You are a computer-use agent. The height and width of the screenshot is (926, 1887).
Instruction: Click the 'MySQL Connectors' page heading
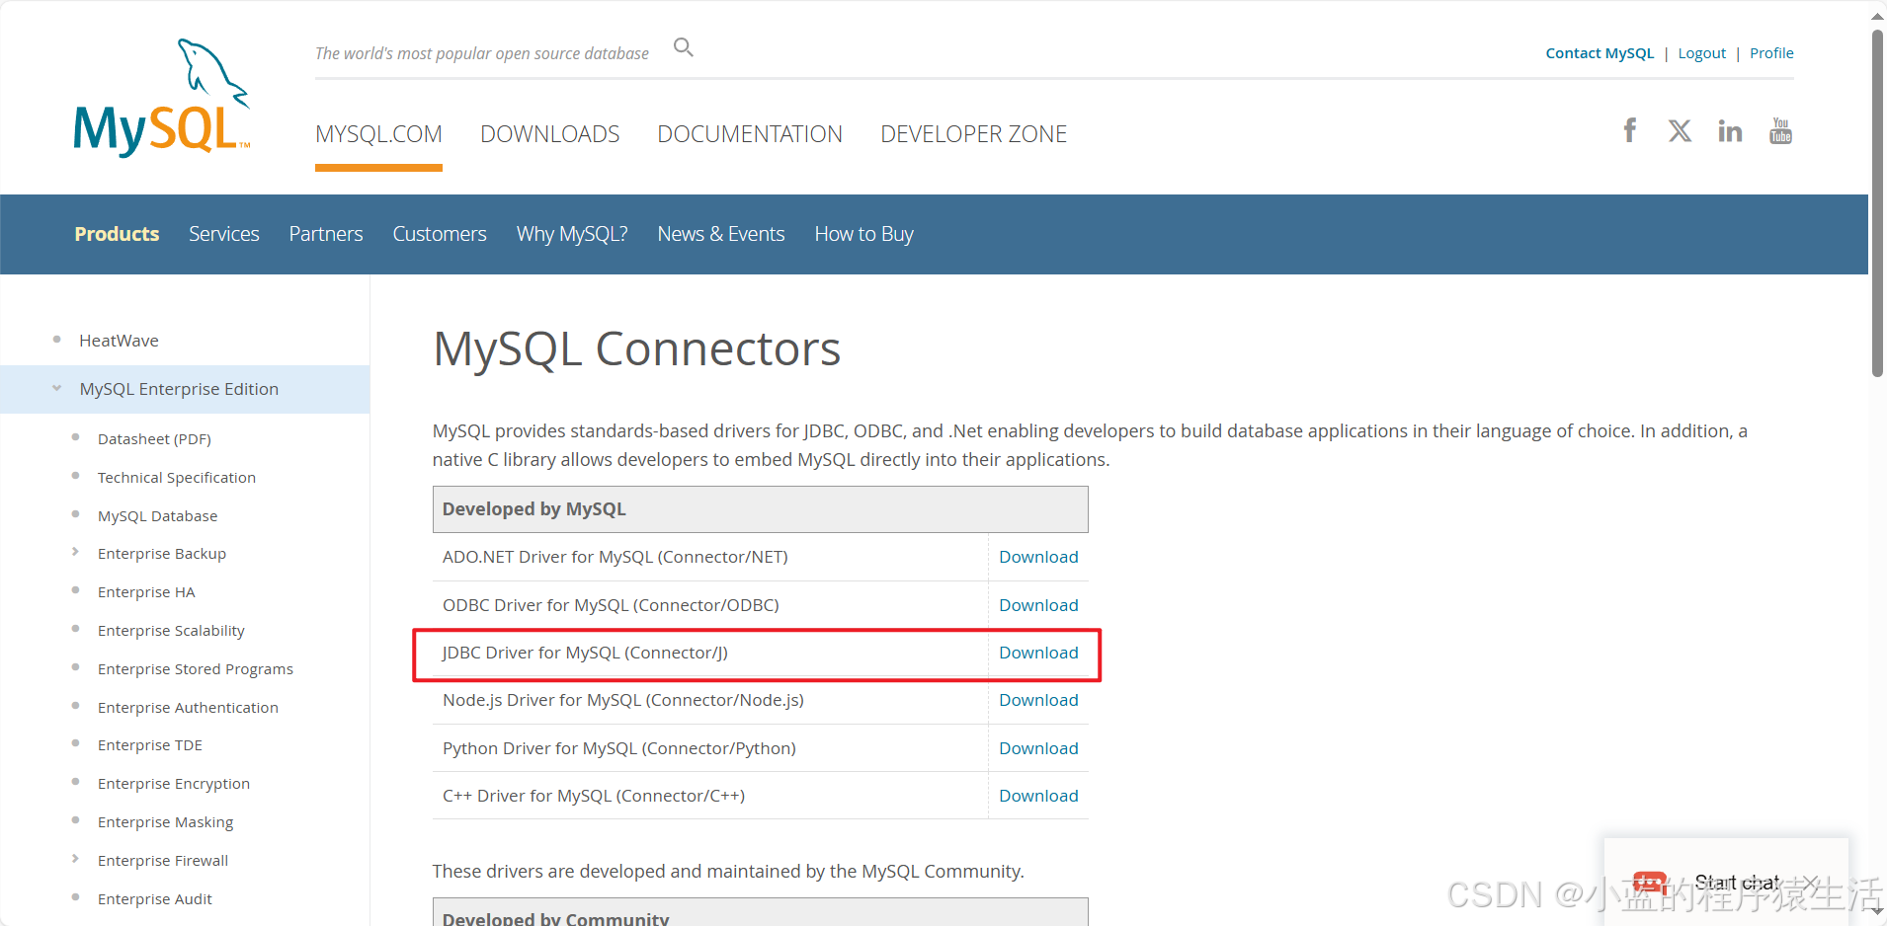point(636,348)
